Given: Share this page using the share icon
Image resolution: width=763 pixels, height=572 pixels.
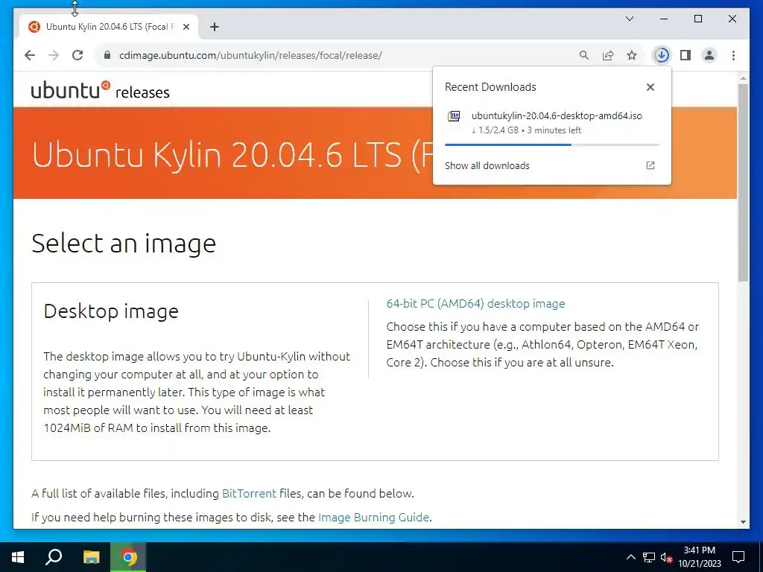Looking at the screenshot, I should pyautogui.click(x=608, y=55).
